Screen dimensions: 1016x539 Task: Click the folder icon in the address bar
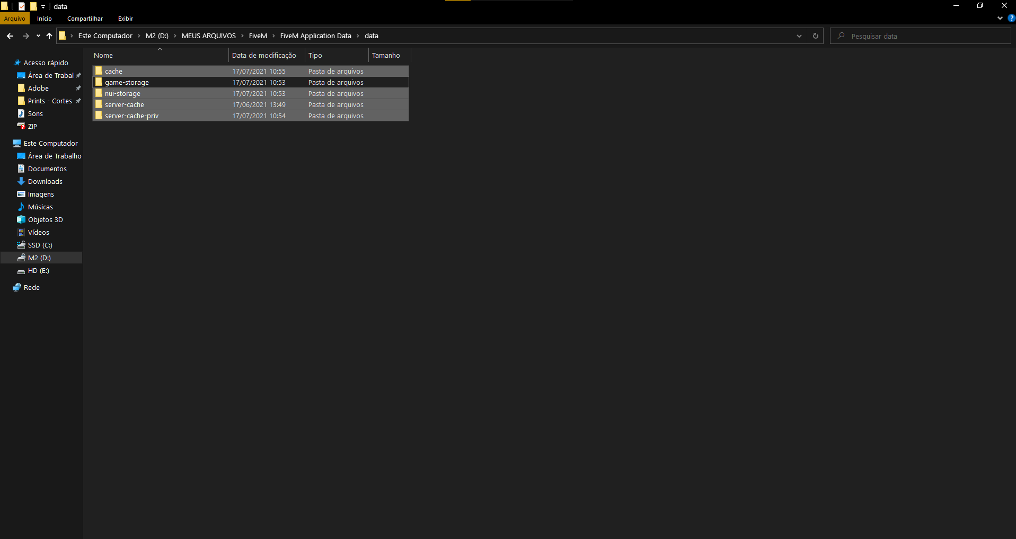[x=62, y=36]
